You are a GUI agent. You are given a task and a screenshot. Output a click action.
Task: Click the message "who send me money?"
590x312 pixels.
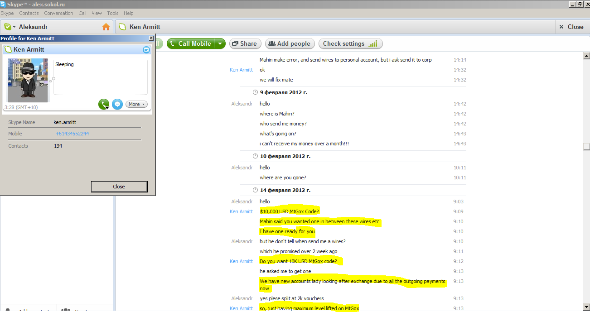[283, 124]
